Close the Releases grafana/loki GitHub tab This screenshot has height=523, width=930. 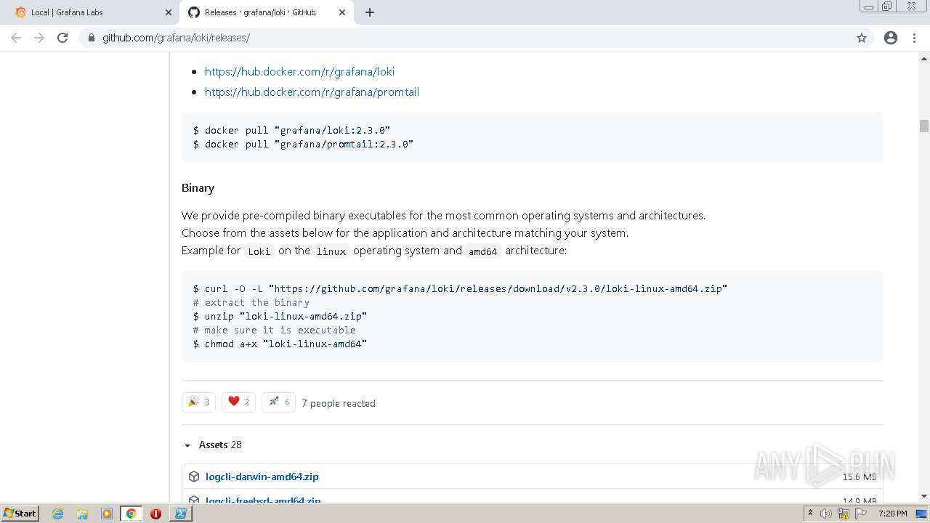tap(342, 12)
